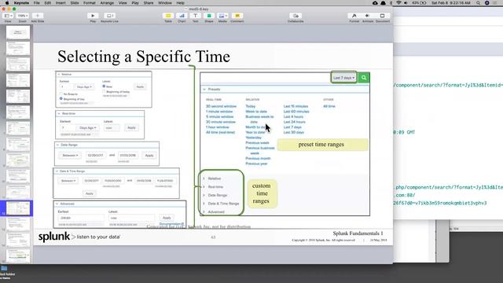Open the Window menu
503x283 pixels.
(x=165, y=3)
